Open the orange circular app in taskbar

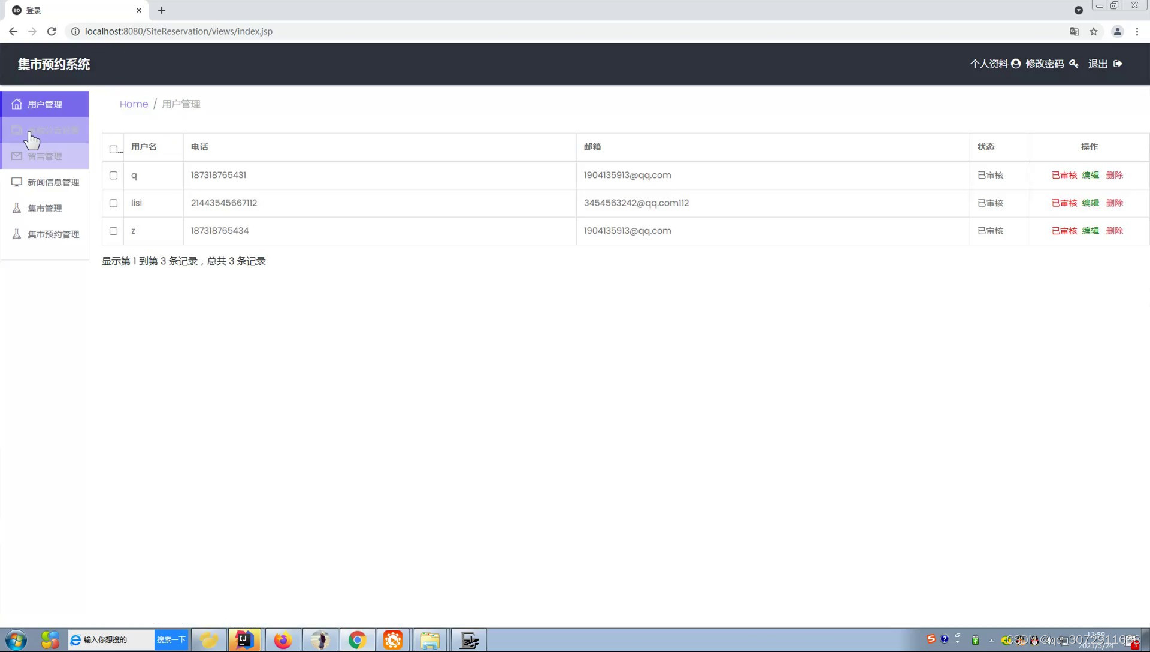click(x=393, y=640)
